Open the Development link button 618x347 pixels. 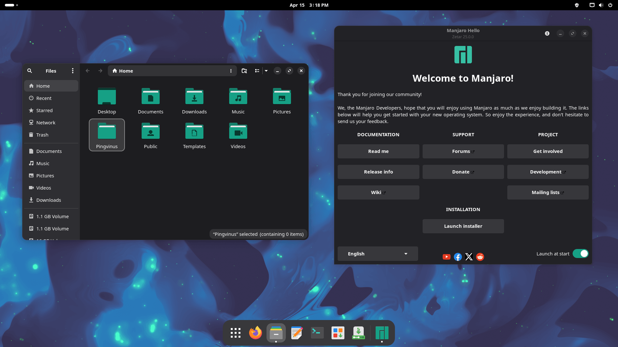coord(548,172)
